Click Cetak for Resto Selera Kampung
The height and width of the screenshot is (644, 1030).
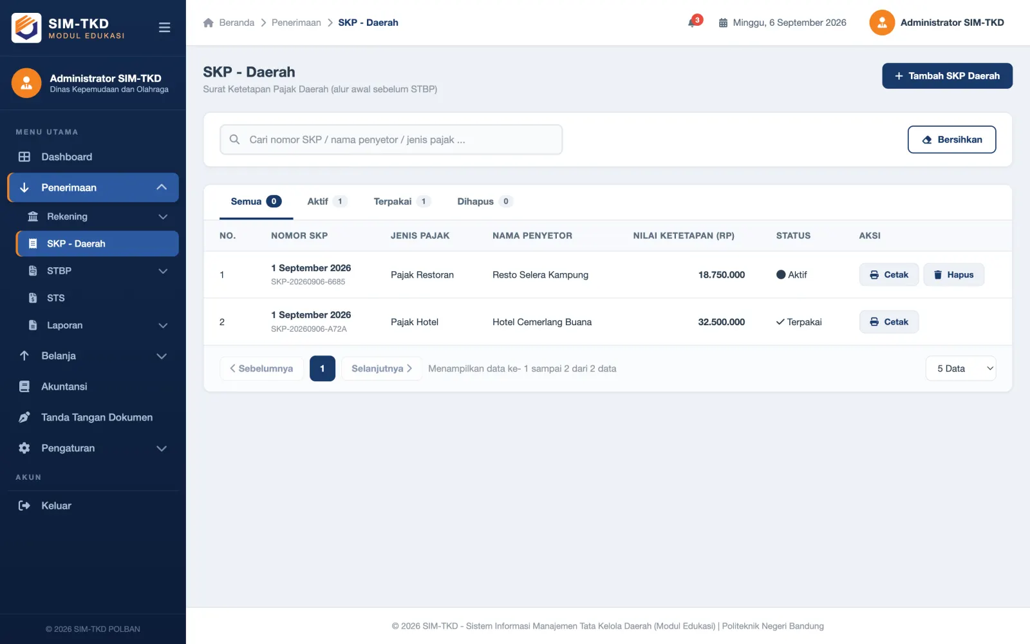tap(889, 275)
